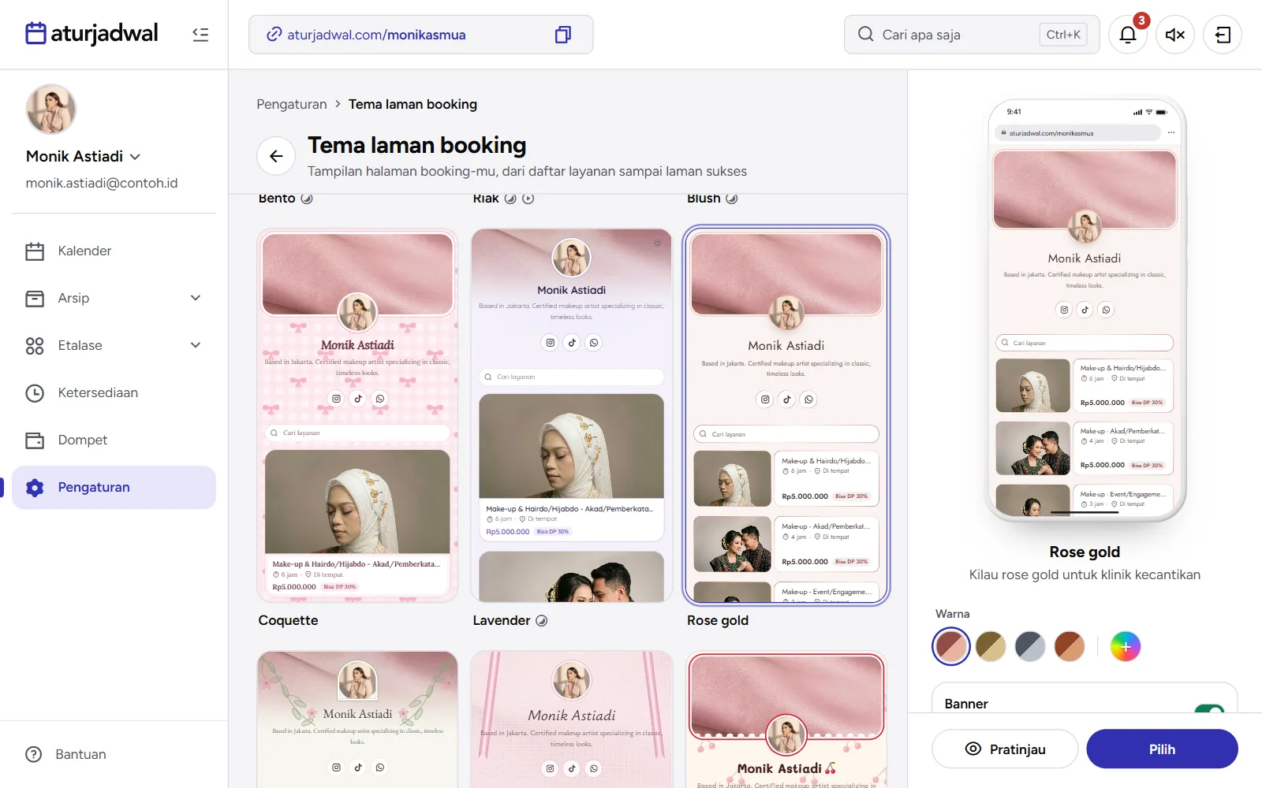Click the Dompet wallet icon
This screenshot has width=1262, height=788.
pos(35,440)
